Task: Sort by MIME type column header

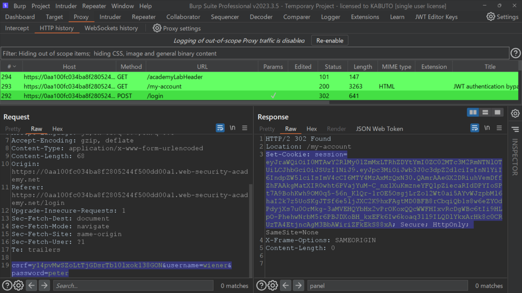Action: coord(396,66)
